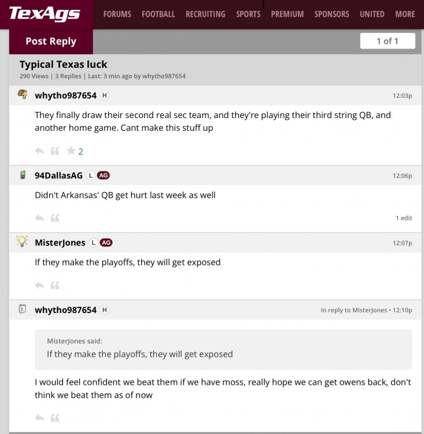Open the Recruiting menu item

(205, 14)
